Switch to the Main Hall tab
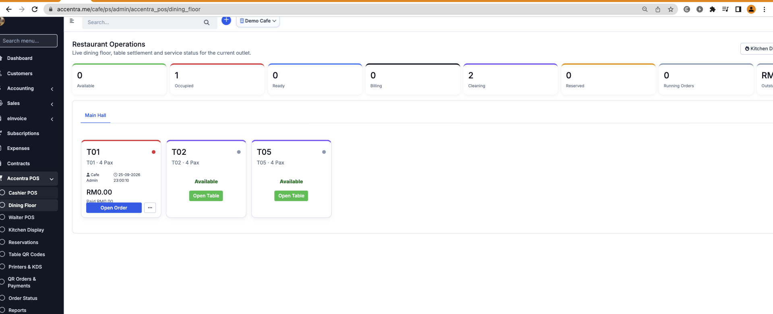Screen dimensions: 773x314 click(x=95, y=115)
